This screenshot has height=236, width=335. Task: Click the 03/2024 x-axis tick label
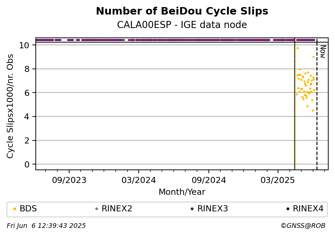click(139, 180)
